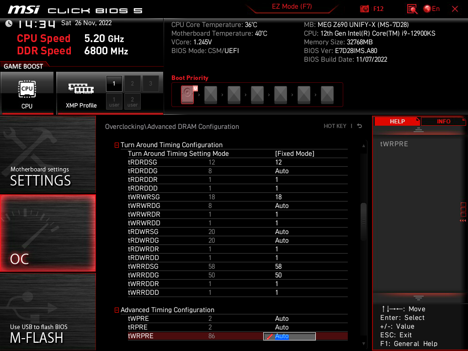
Task: Select the tRDWRDG row
Action: coord(238,240)
